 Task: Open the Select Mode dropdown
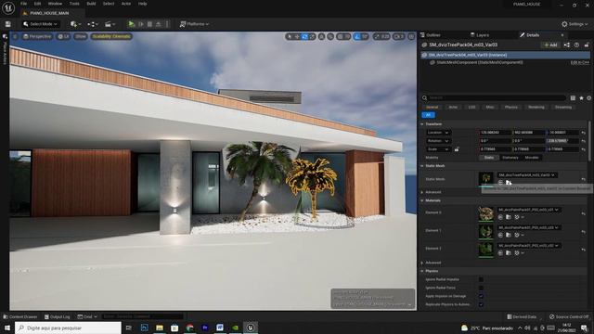coord(41,24)
